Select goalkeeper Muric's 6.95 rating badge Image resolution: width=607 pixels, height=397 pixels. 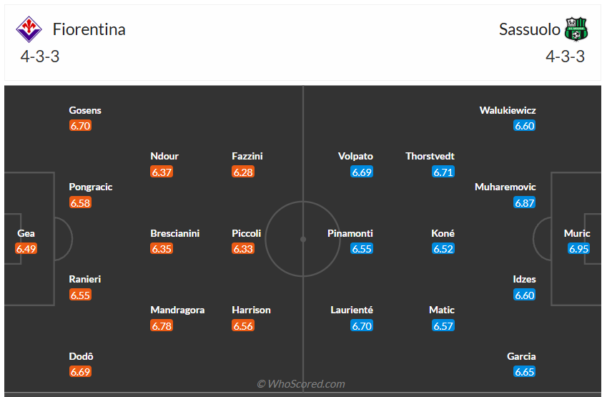579,249
